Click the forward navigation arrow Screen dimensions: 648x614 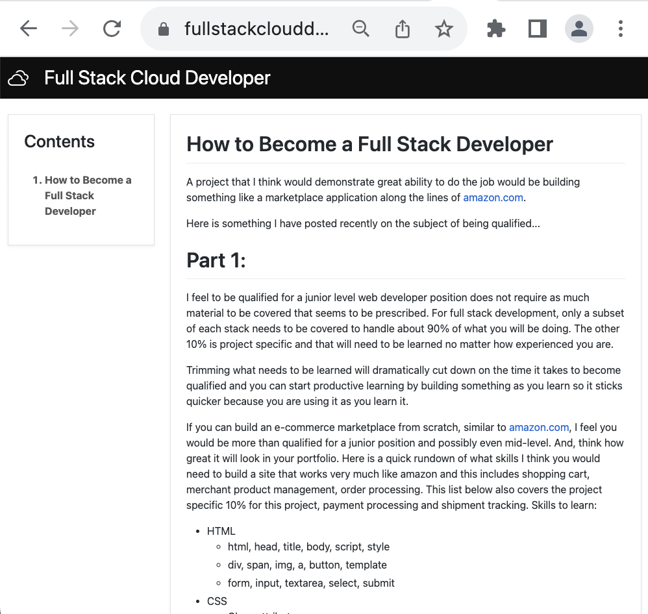pos(70,29)
